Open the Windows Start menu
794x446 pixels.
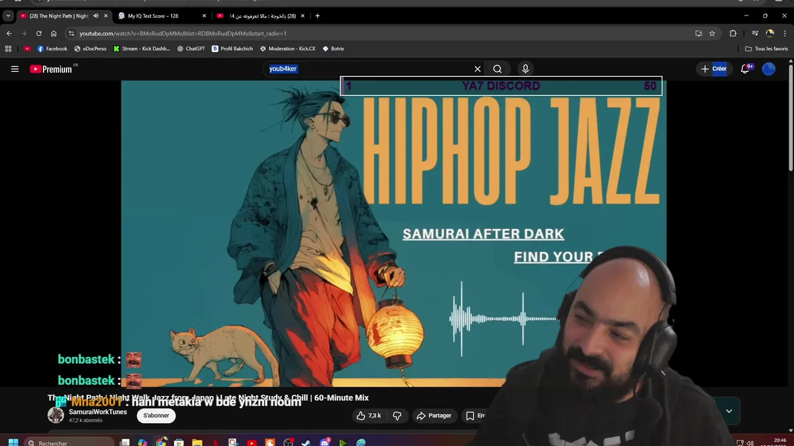click(x=13, y=443)
